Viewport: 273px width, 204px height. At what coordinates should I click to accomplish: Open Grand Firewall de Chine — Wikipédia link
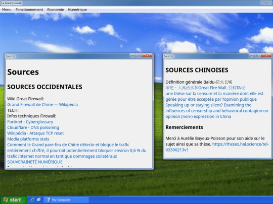(x=42, y=105)
